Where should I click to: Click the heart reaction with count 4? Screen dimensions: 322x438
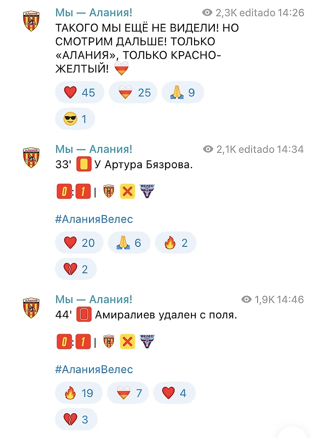(175, 393)
